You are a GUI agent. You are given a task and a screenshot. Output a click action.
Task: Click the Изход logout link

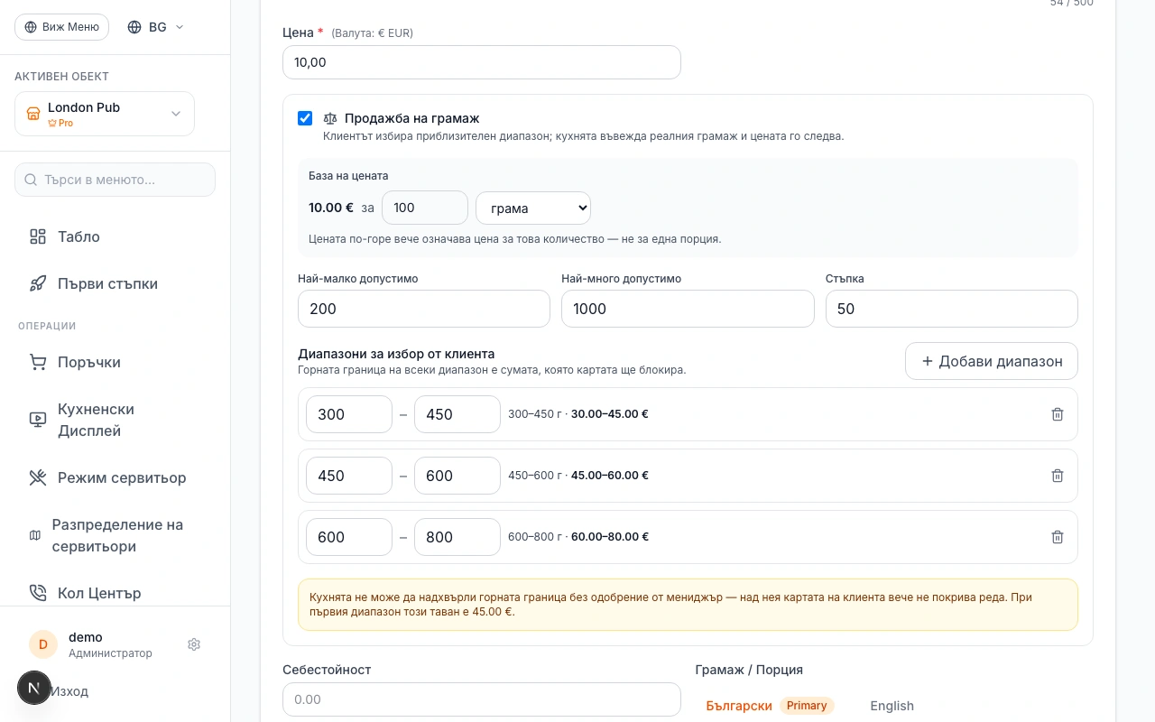[69, 691]
